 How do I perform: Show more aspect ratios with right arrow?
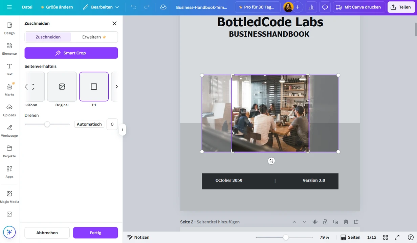point(117,87)
